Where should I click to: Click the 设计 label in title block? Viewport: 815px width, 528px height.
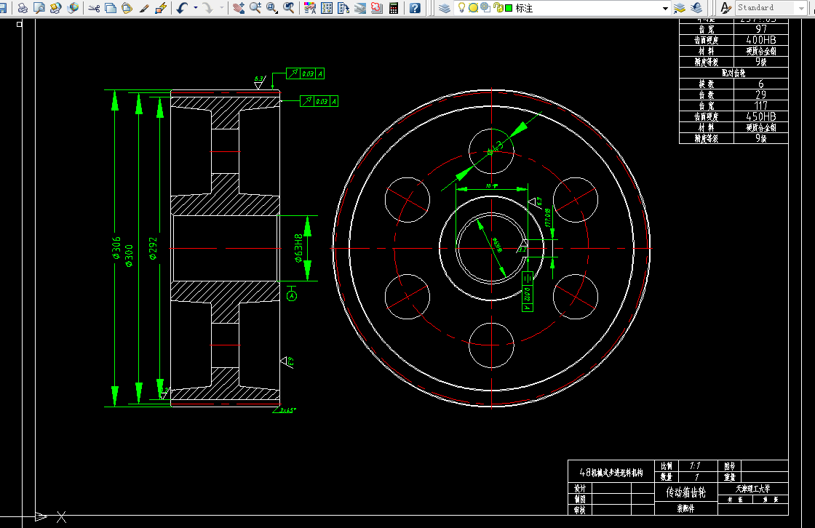click(x=579, y=489)
